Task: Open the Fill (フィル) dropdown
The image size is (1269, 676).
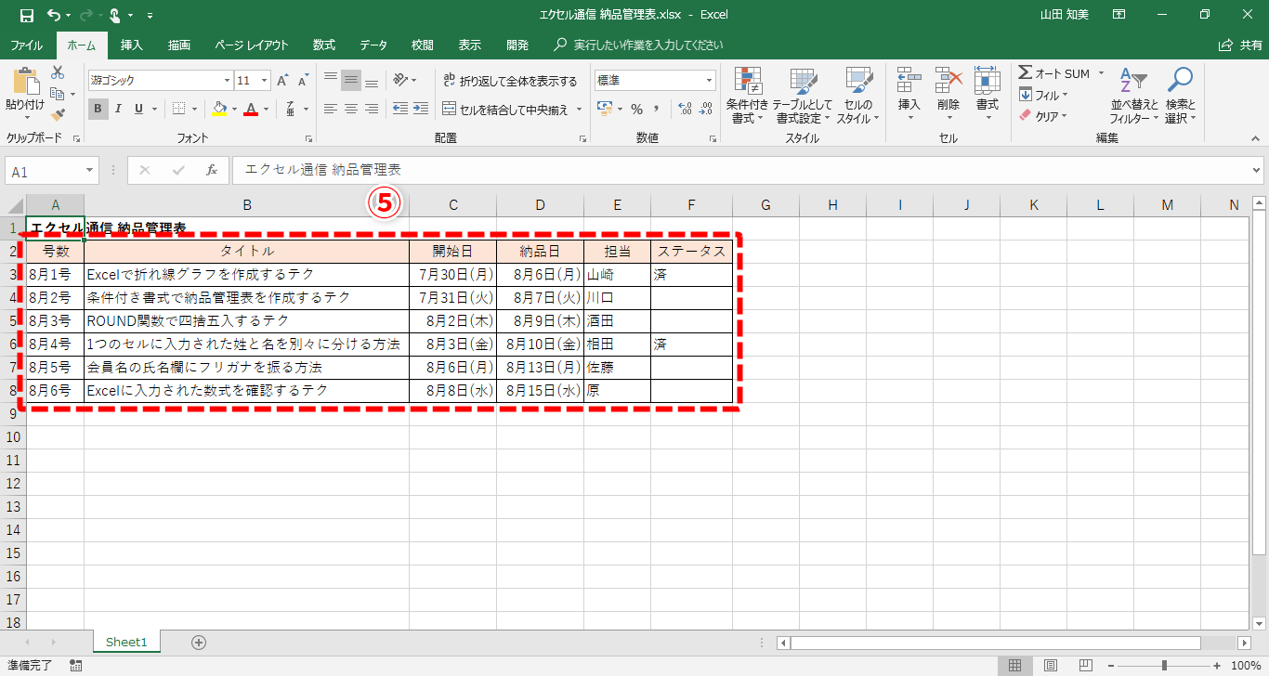Action: (x=1044, y=95)
